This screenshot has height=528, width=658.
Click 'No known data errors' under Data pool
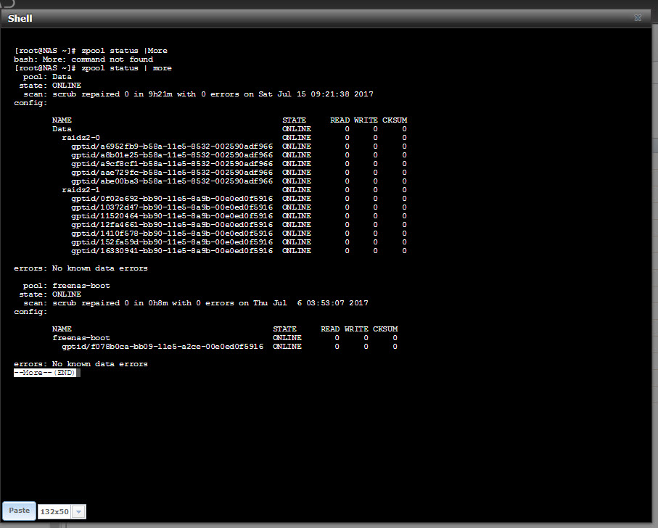(x=100, y=268)
